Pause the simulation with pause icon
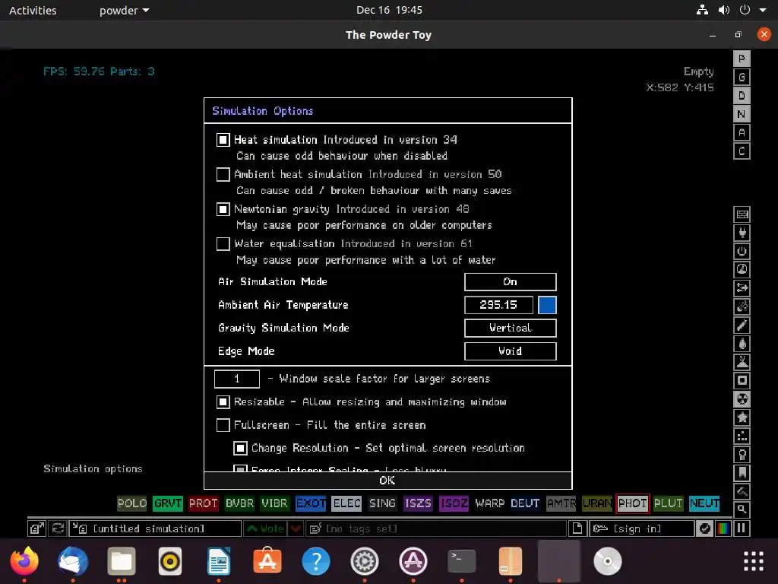The height and width of the screenshot is (584, 778). coord(742,528)
